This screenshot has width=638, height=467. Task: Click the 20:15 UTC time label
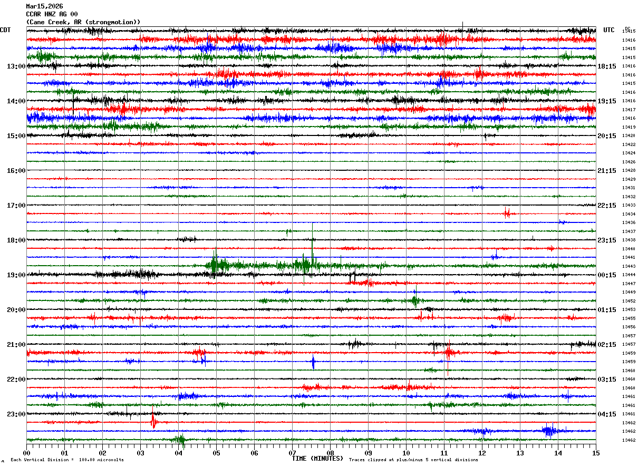[x=607, y=136]
